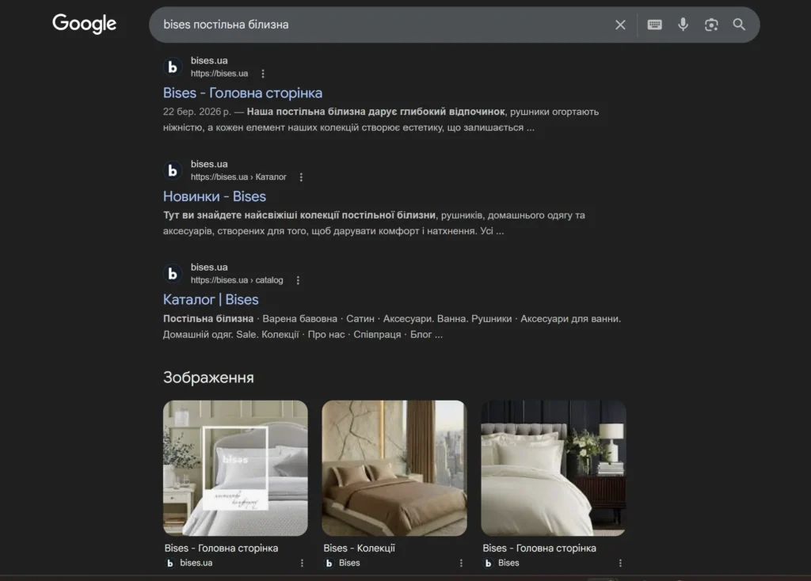The height and width of the screenshot is (581, 811).
Task: Click the Google logo
Action: point(85,24)
